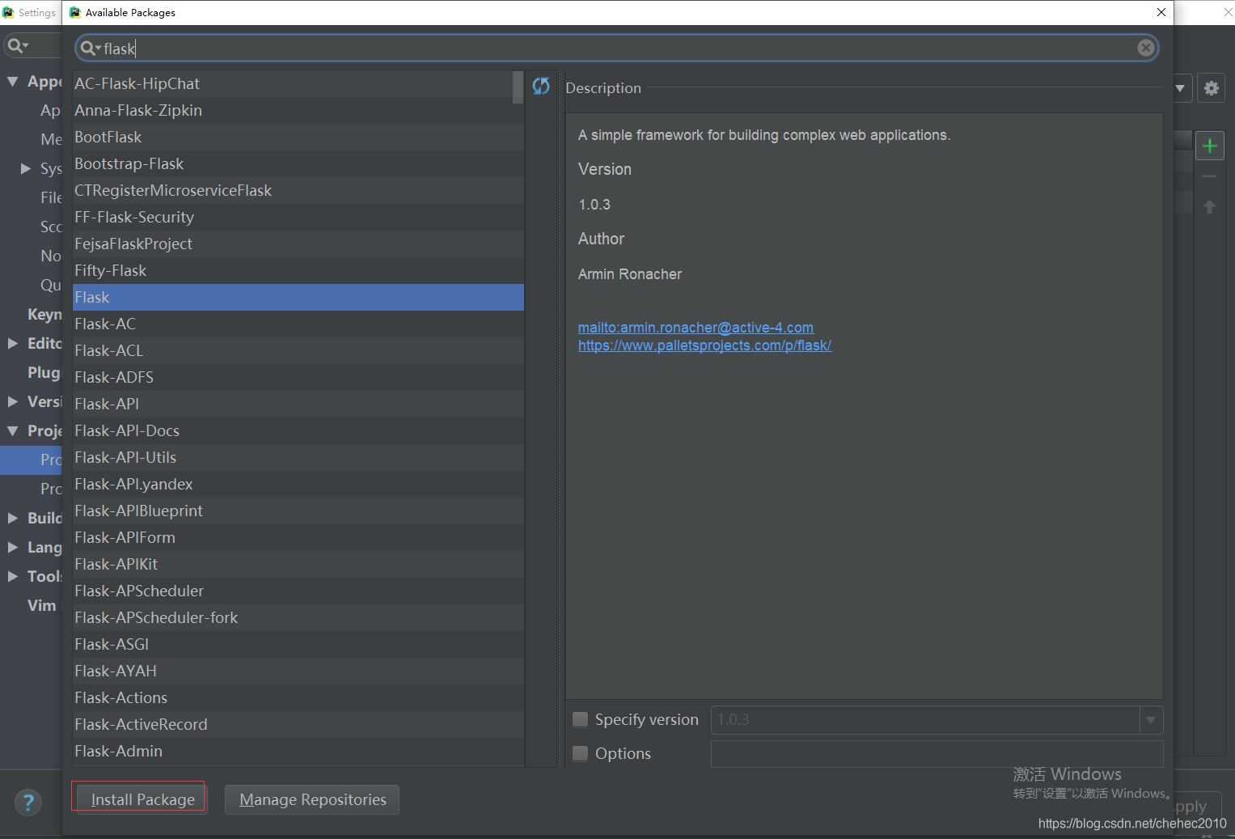The image size is (1235, 839).
Task: Click the minus uninstall package icon
Action: click(1209, 176)
